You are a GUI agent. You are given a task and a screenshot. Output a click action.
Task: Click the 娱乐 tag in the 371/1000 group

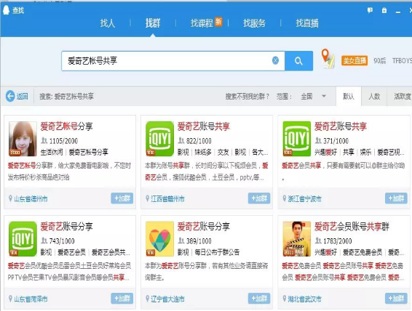coord(365,152)
